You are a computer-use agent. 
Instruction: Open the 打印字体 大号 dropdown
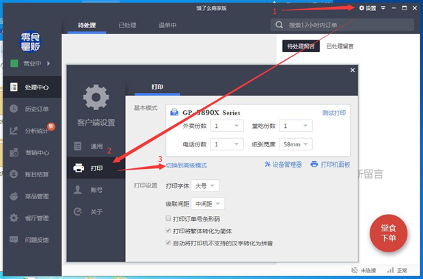205,185
